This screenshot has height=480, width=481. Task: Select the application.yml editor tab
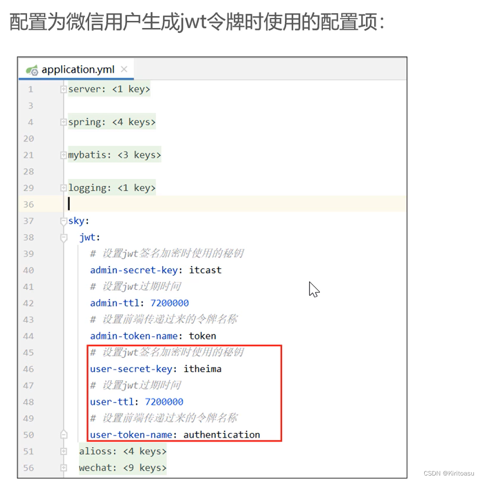point(76,70)
